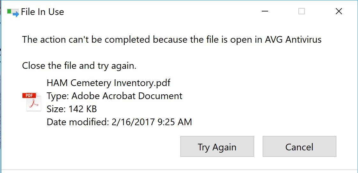This screenshot has height=173, width=358.
Task: Click the File In Use title bar icon
Action: (x=13, y=12)
